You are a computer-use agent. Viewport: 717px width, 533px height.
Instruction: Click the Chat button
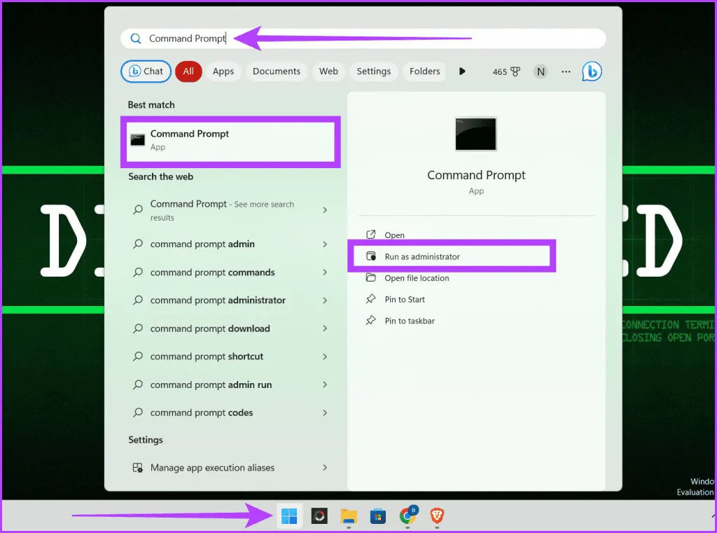146,71
